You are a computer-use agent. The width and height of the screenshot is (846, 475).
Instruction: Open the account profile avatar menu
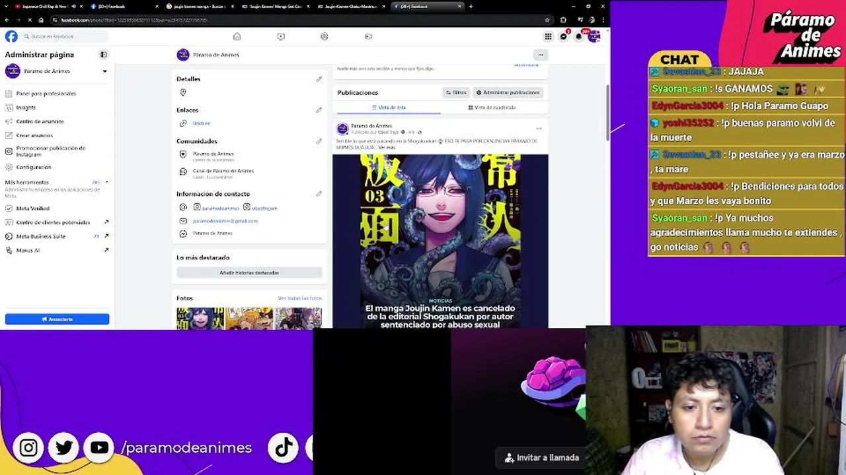pyautogui.click(x=594, y=36)
